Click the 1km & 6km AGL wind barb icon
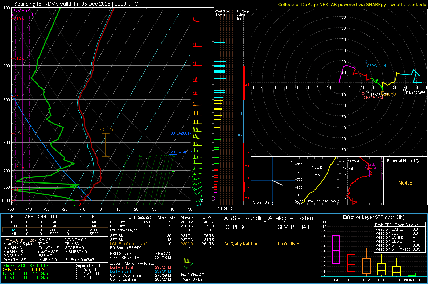The height and width of the screenshot is (284, 428). (x=188, y=263)
